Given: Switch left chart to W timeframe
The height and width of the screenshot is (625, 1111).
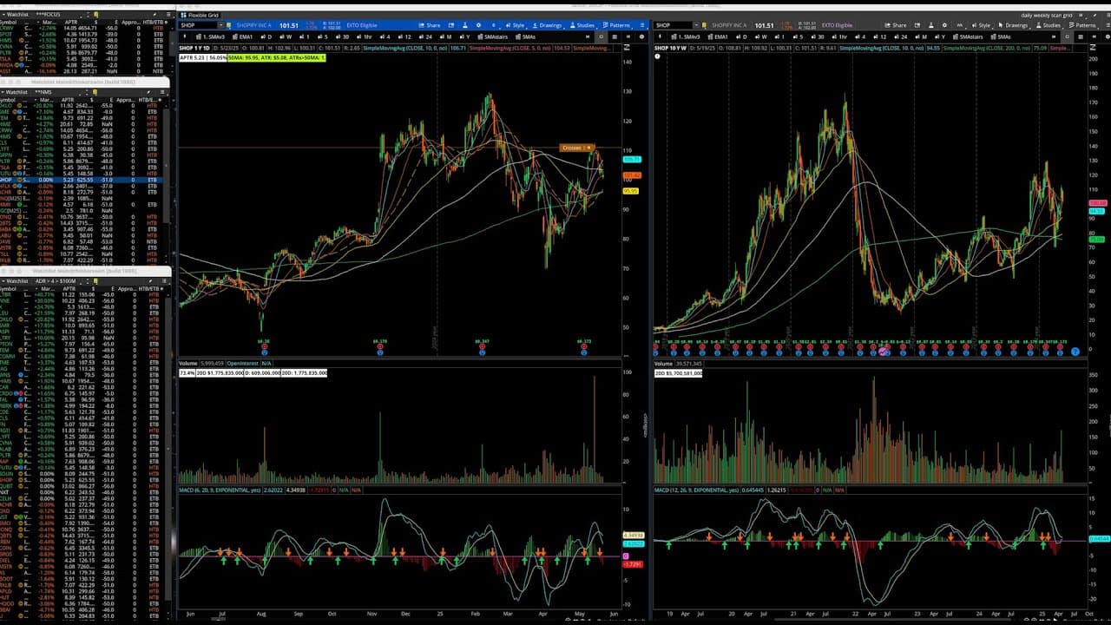Looking at the screenshot, I should (x=286, y=36).
